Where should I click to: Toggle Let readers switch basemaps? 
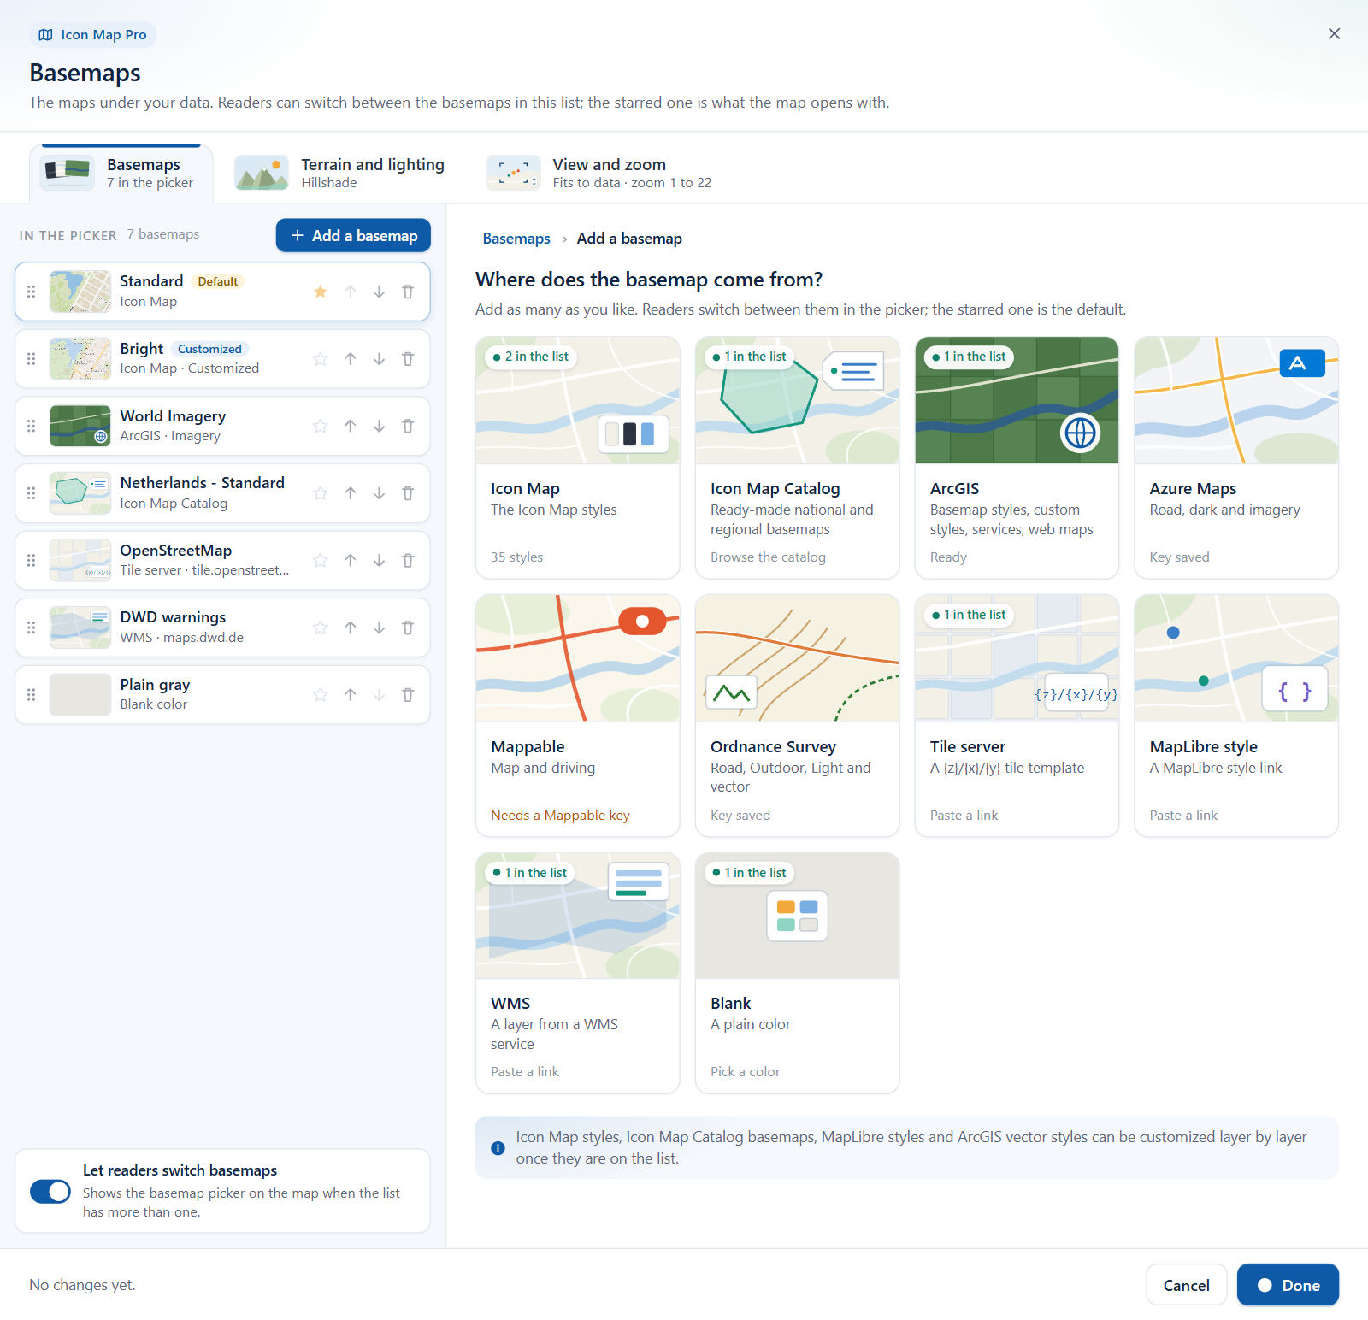(50, 1191)
